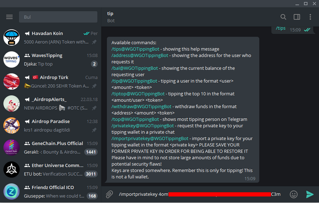Click the pin icon on Havadan Koin chat
The height and width of the screenshot is (203, 319).
(94, 42)
